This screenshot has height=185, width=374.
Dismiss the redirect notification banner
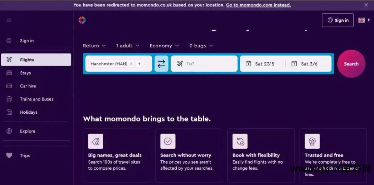[366, 5]
